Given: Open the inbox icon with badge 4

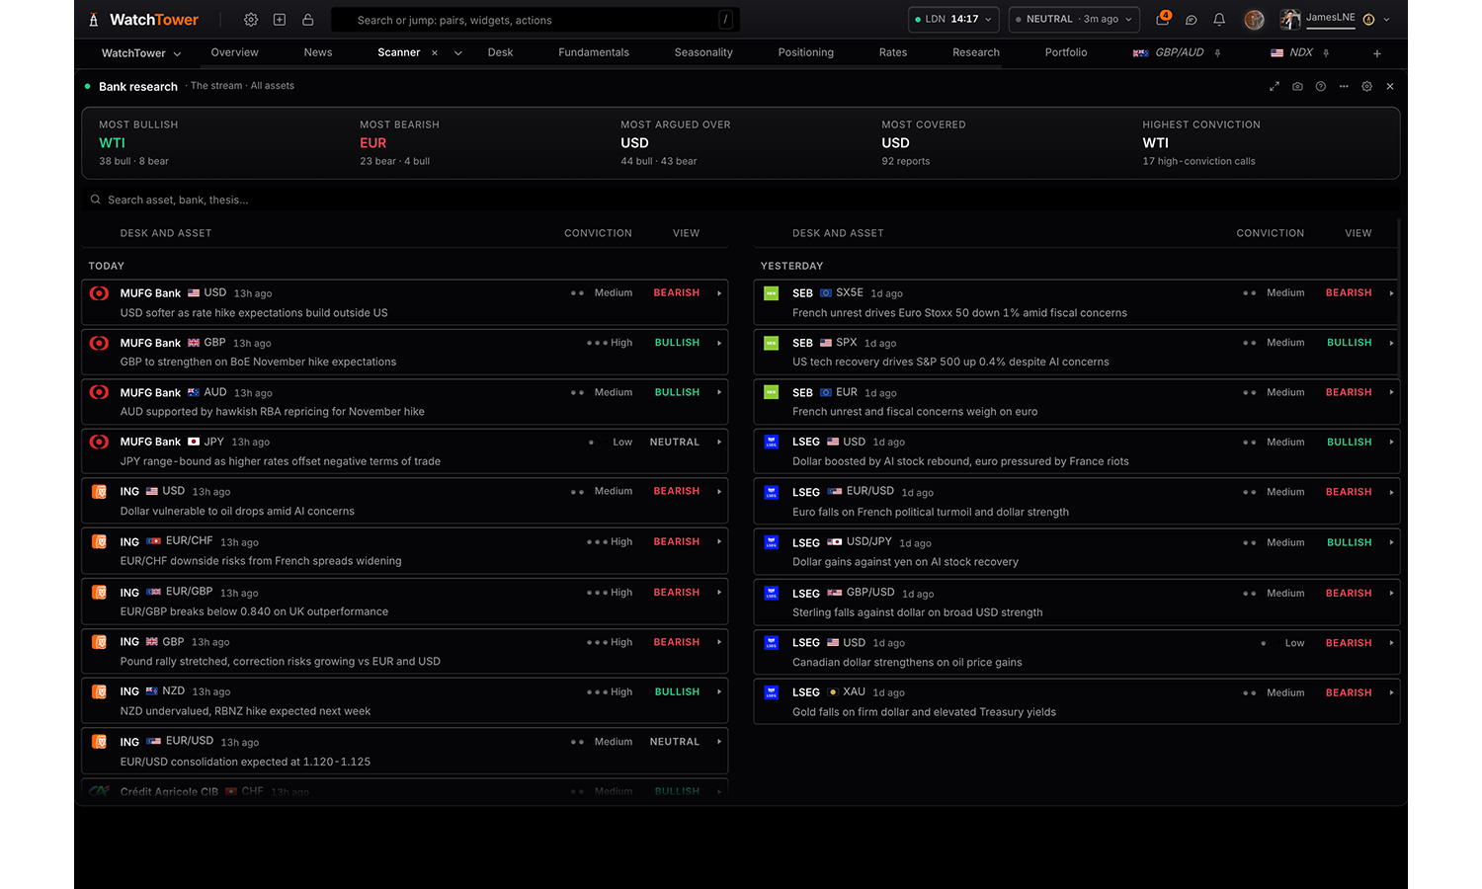Looking at the screenshot, I should coord(1163,19).
